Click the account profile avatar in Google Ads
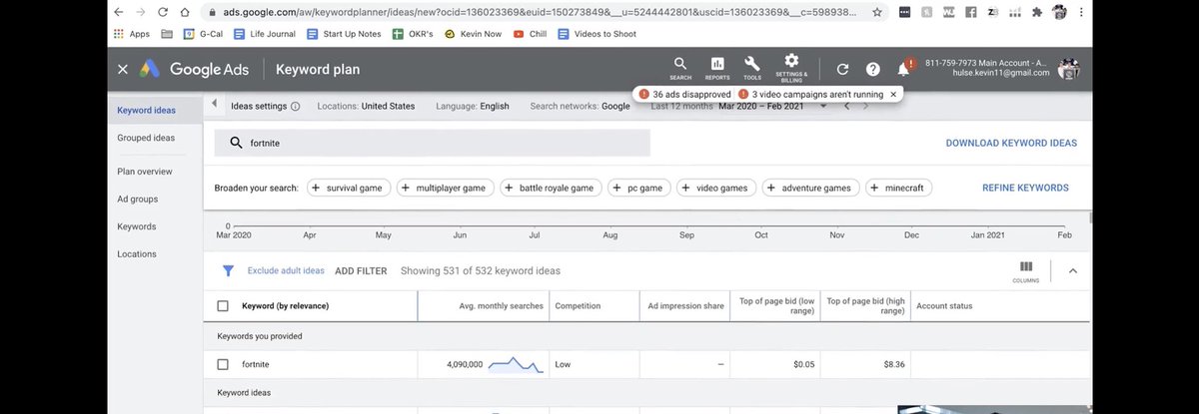 point(1068,68)
